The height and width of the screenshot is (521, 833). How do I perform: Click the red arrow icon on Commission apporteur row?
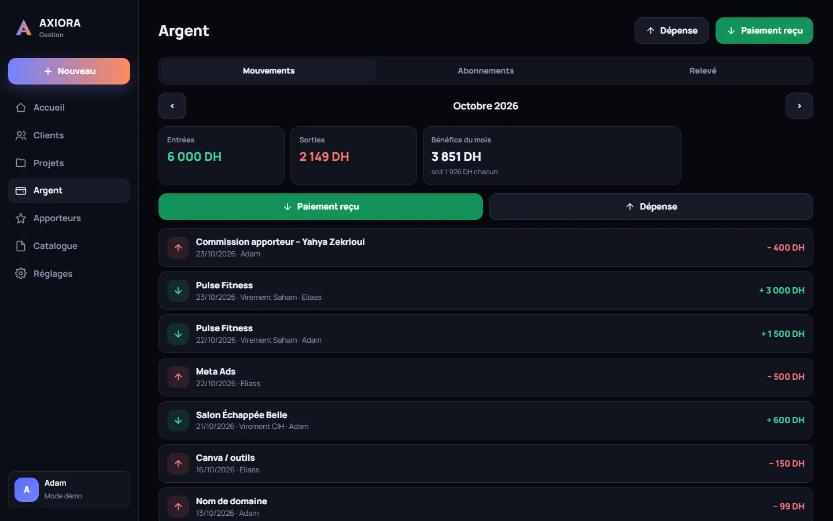(x=178, y=248)
